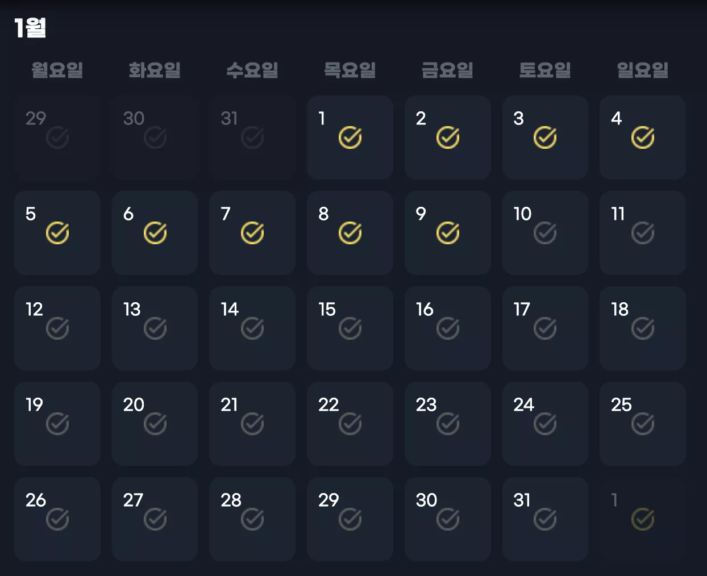Click the 월요일 column header

[57, 70]
